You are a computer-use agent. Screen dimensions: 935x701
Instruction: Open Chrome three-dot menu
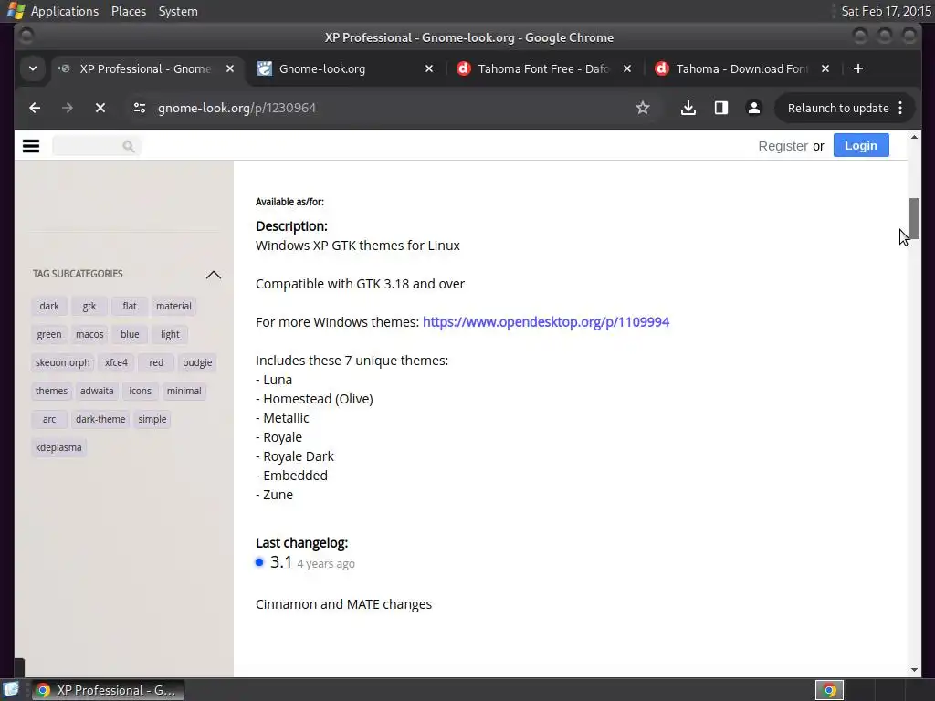[x=900, y=108]
